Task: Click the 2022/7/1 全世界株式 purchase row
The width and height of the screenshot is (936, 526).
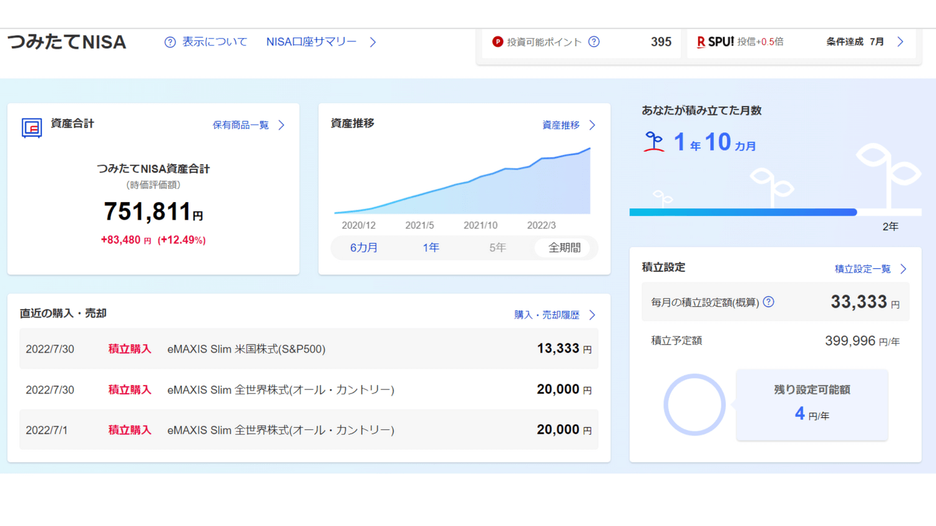Action: 309,430
